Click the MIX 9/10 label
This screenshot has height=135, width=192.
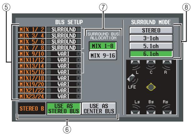tap(32, 54)
